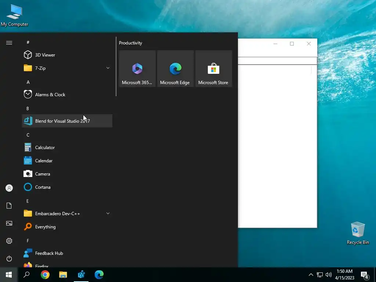This screenshot has height=282, width=376.
Task: Jump to letter # section header
Action: pos(28,42)
